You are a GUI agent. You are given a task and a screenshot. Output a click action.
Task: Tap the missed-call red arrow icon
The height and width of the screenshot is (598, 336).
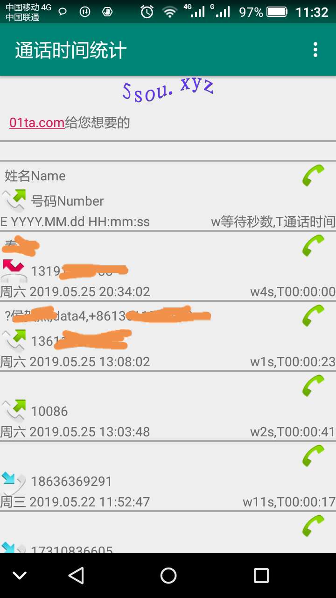[x=14, y=271]
